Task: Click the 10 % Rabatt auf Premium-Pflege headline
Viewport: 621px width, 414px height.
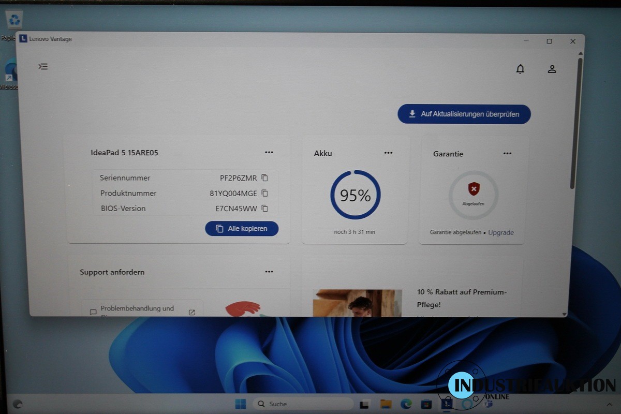Action: click(462, 298)
